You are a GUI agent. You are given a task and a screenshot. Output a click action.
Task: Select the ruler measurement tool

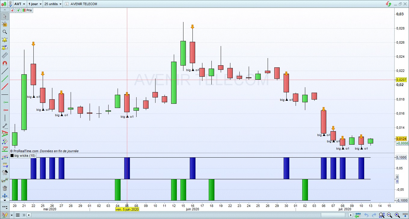(x=5, y=55)
